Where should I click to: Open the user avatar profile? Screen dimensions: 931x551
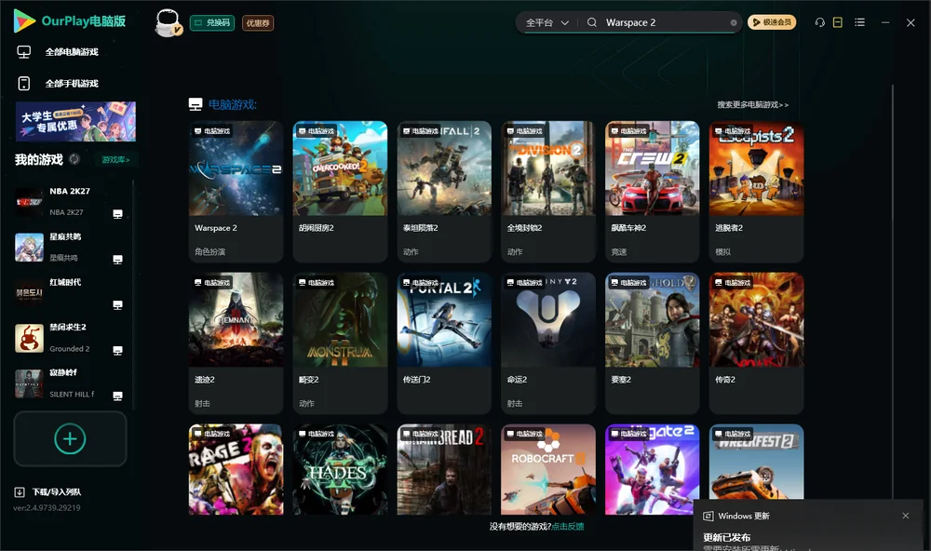coord(168,22)
